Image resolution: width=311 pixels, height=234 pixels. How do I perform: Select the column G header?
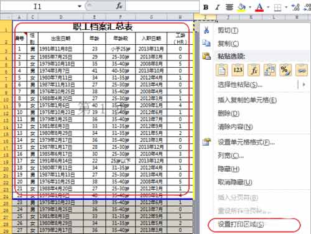pyautogui.click(x=151, y=17)
